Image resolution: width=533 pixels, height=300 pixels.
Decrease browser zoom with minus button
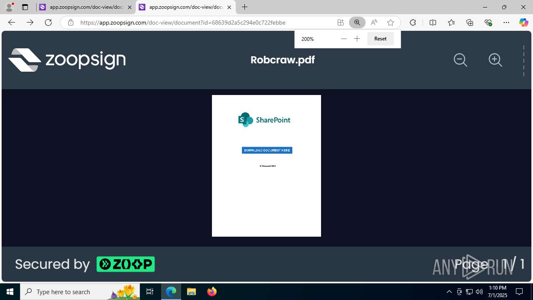(344, 39)
